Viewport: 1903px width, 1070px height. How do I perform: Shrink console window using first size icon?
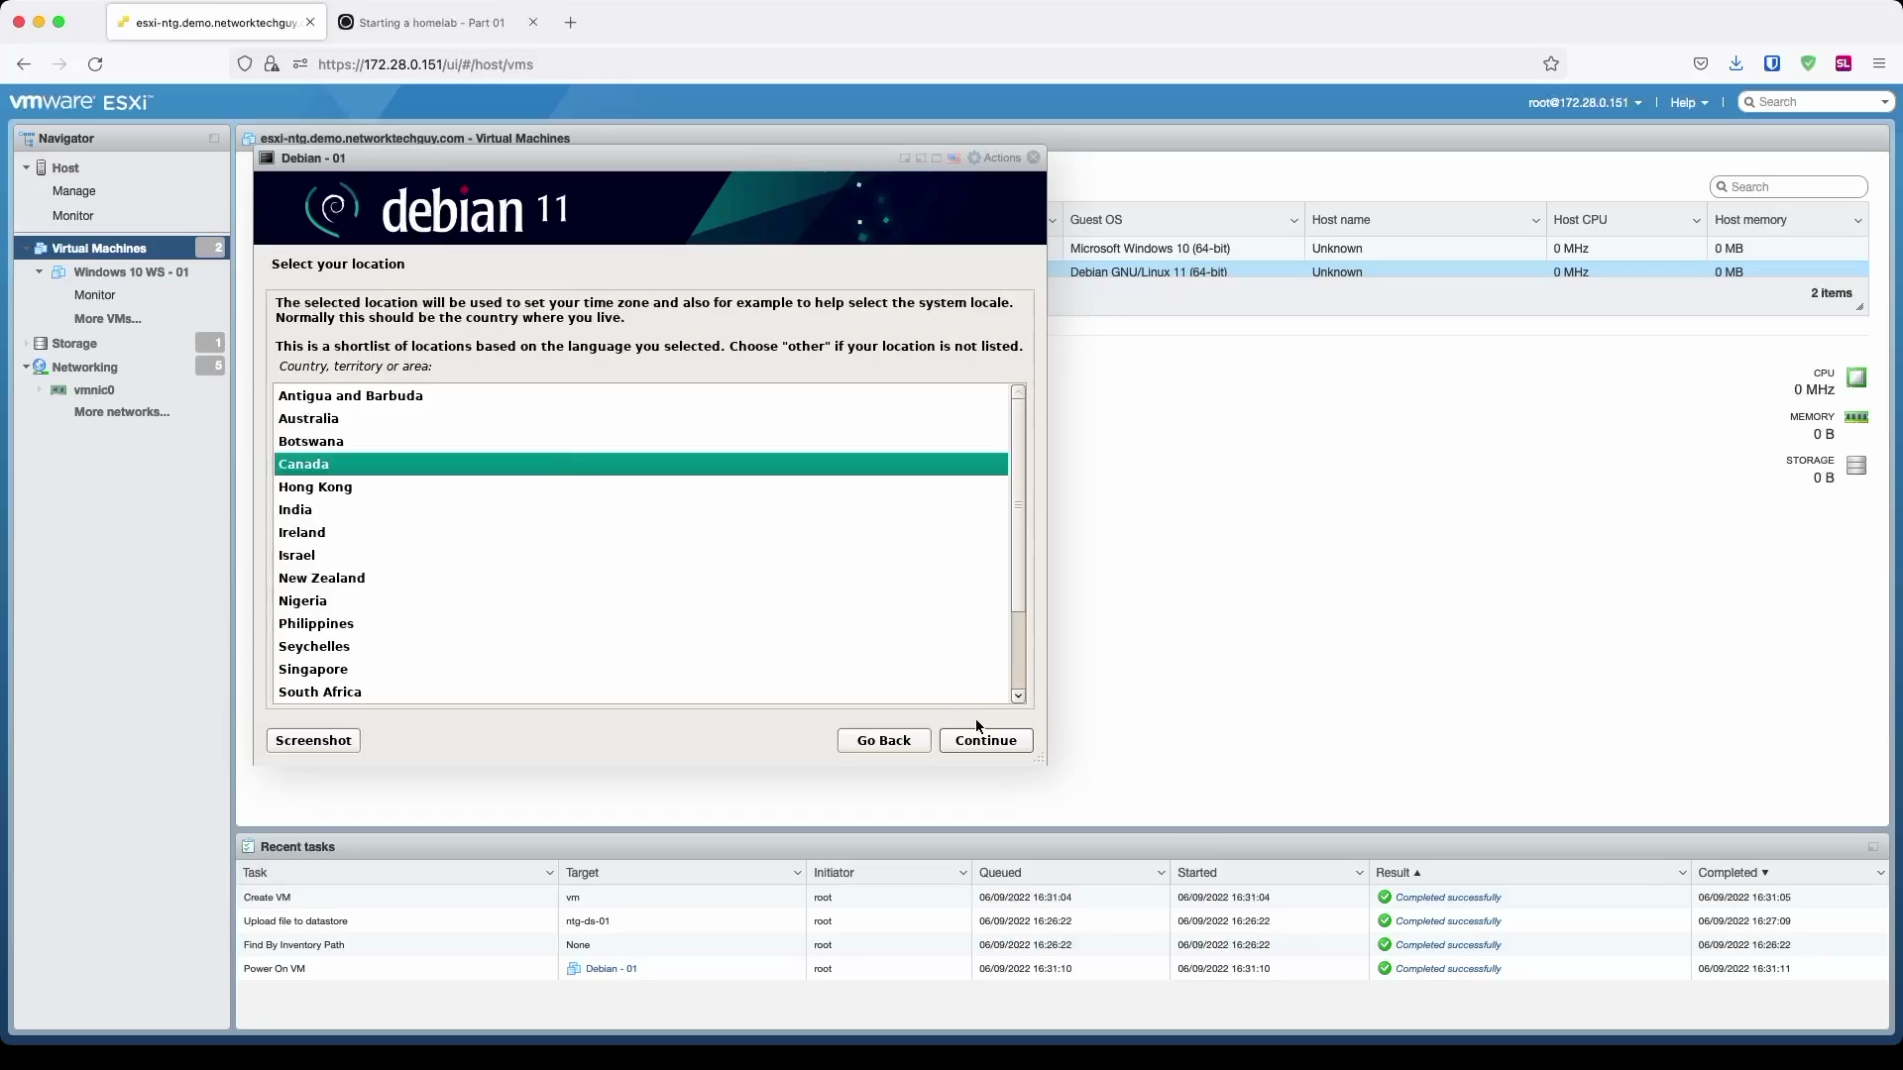click(905, 159)
